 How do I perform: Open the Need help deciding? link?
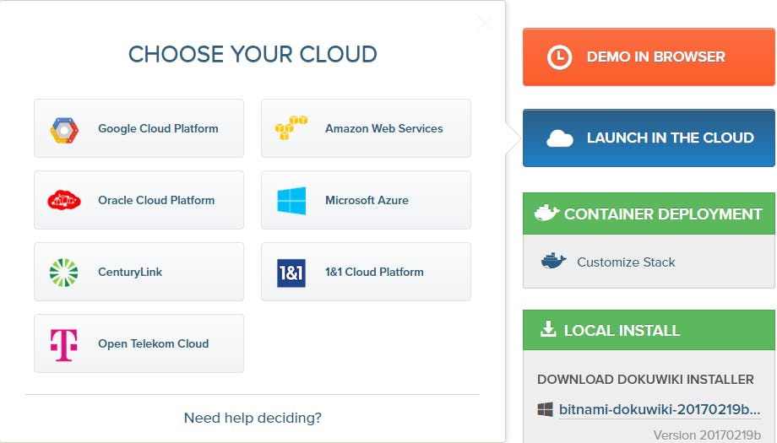point(253,418)
